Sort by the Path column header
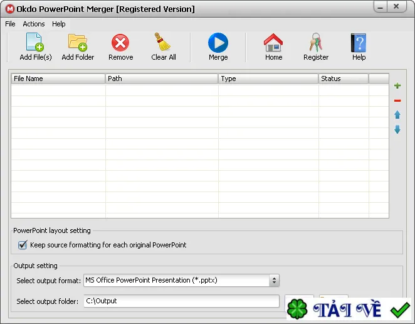415x324 pixels. [162, 78]
